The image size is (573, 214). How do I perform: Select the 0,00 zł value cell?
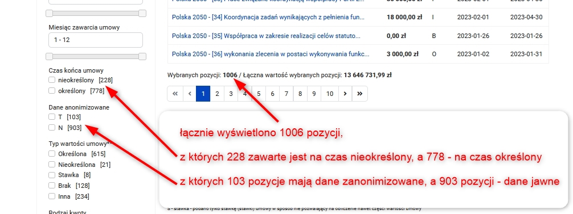[396, 36]
